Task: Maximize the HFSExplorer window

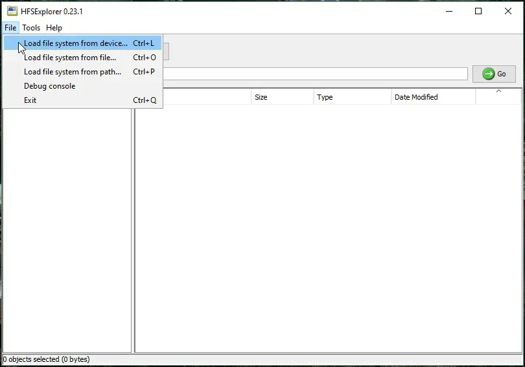Action: [x=478, y=11]
